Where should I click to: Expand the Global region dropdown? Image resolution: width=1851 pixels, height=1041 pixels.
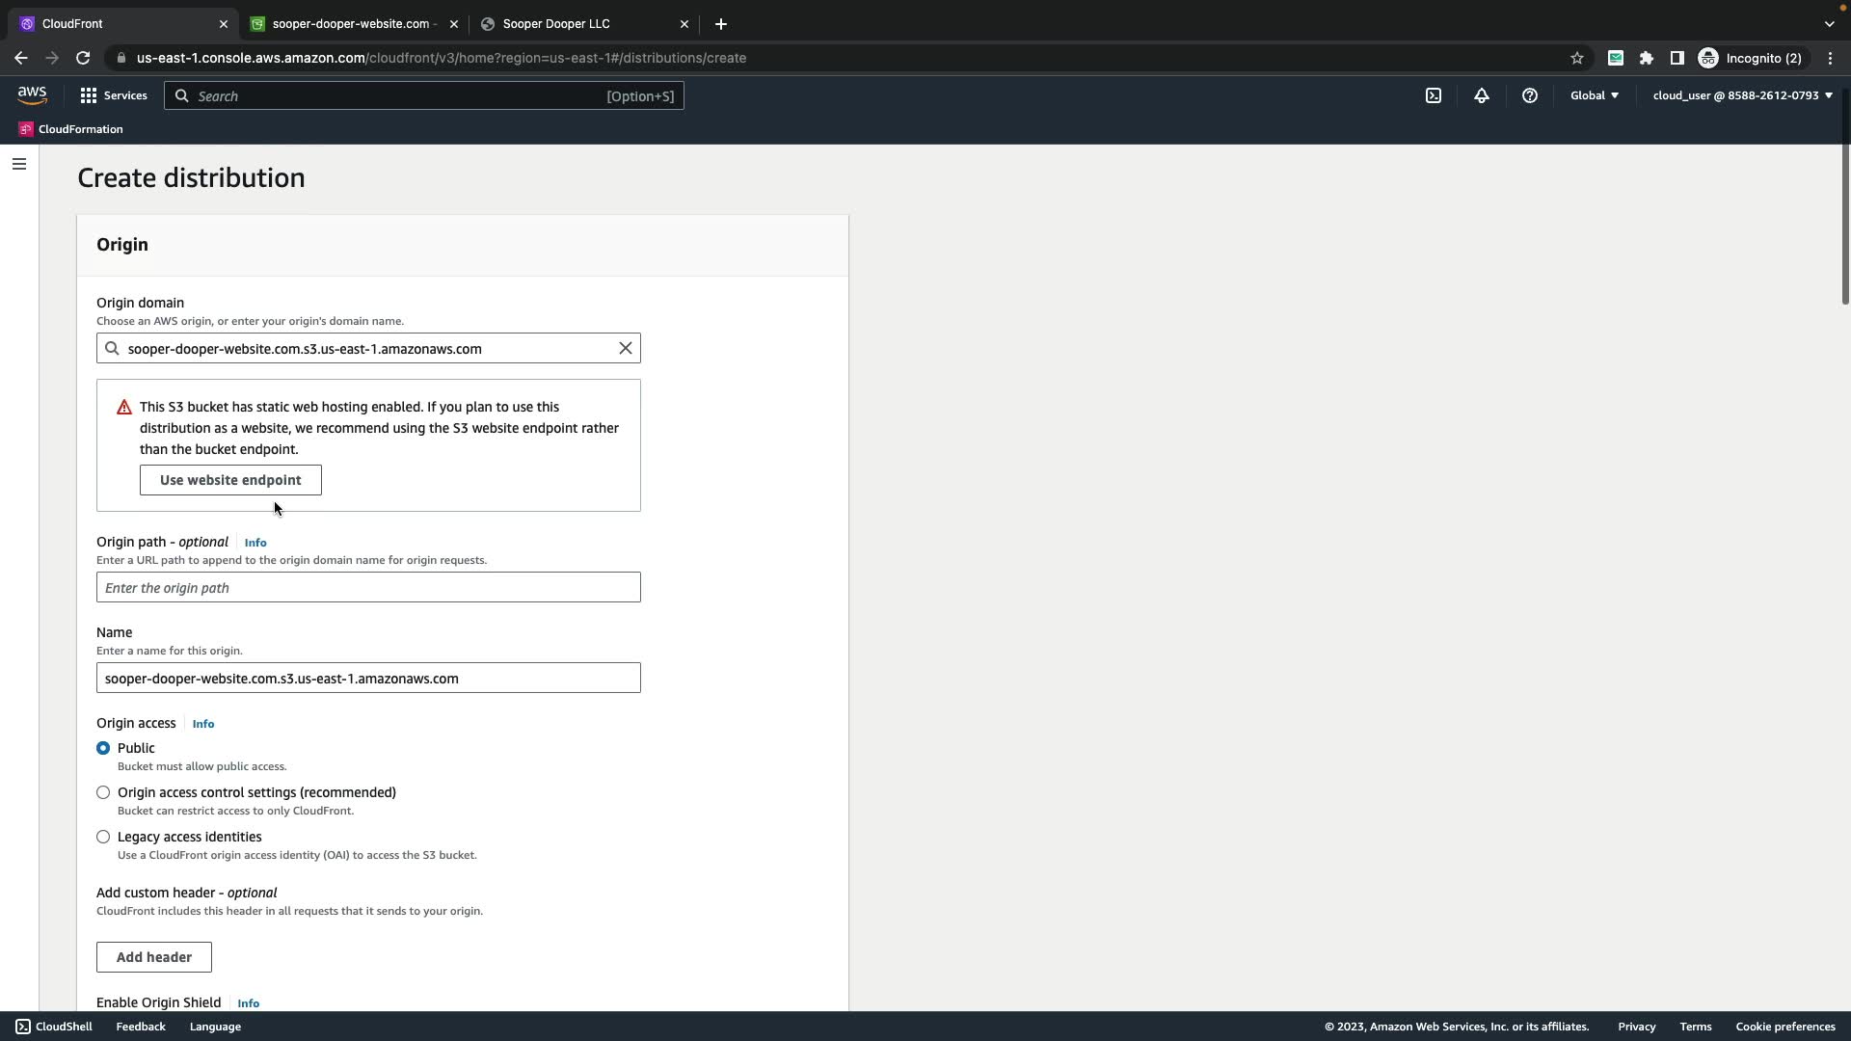tap(1595, 95)
